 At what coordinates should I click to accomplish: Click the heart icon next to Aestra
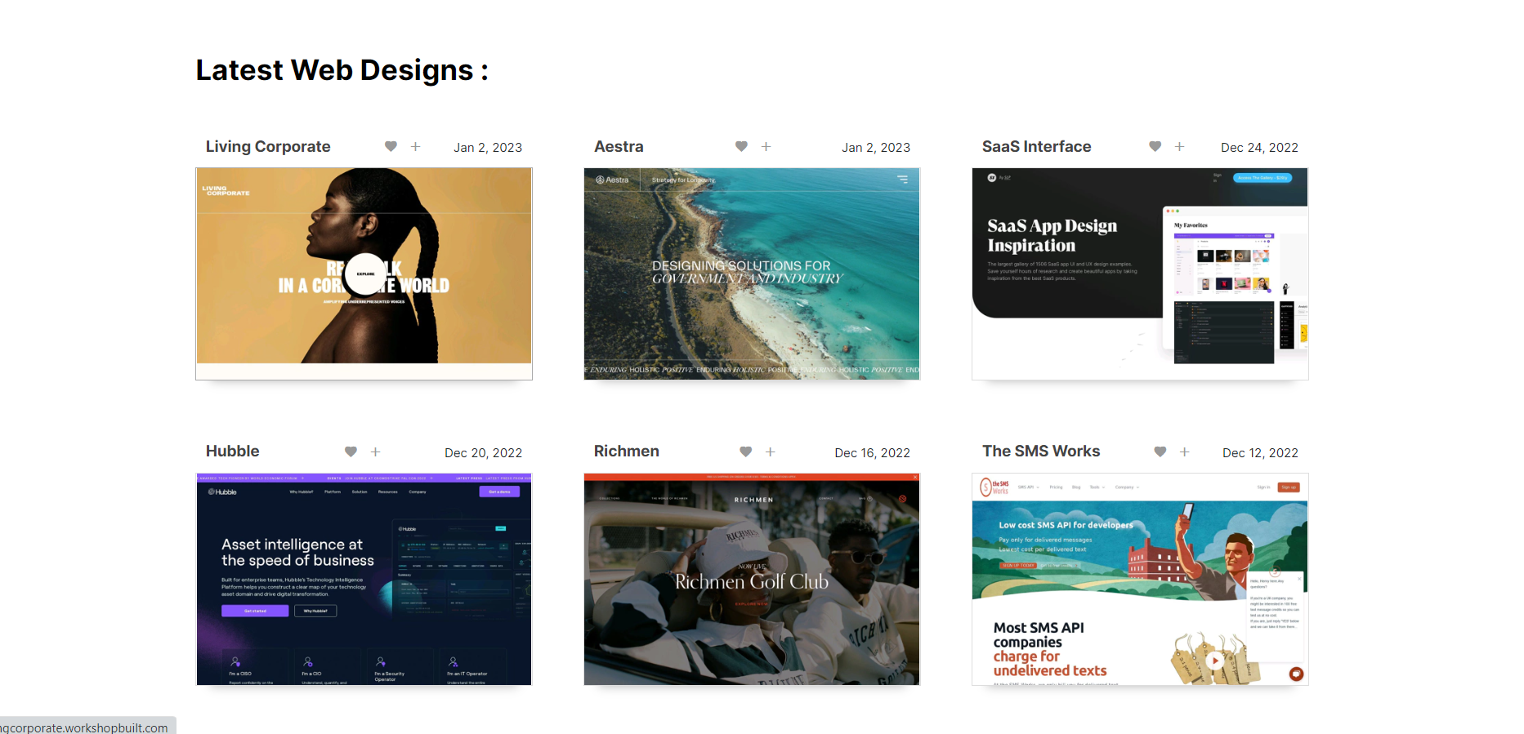pos(741,146)
